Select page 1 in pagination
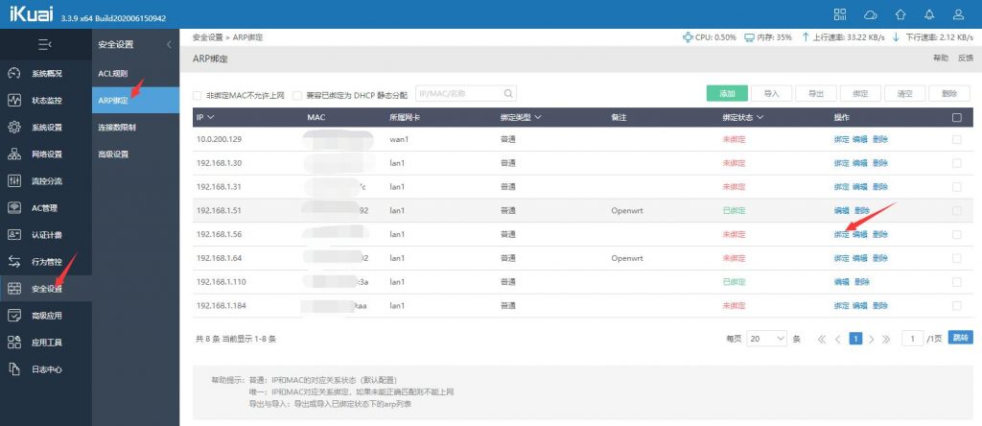The width and height of the screenshot is (982, 426). coord(855,339)
